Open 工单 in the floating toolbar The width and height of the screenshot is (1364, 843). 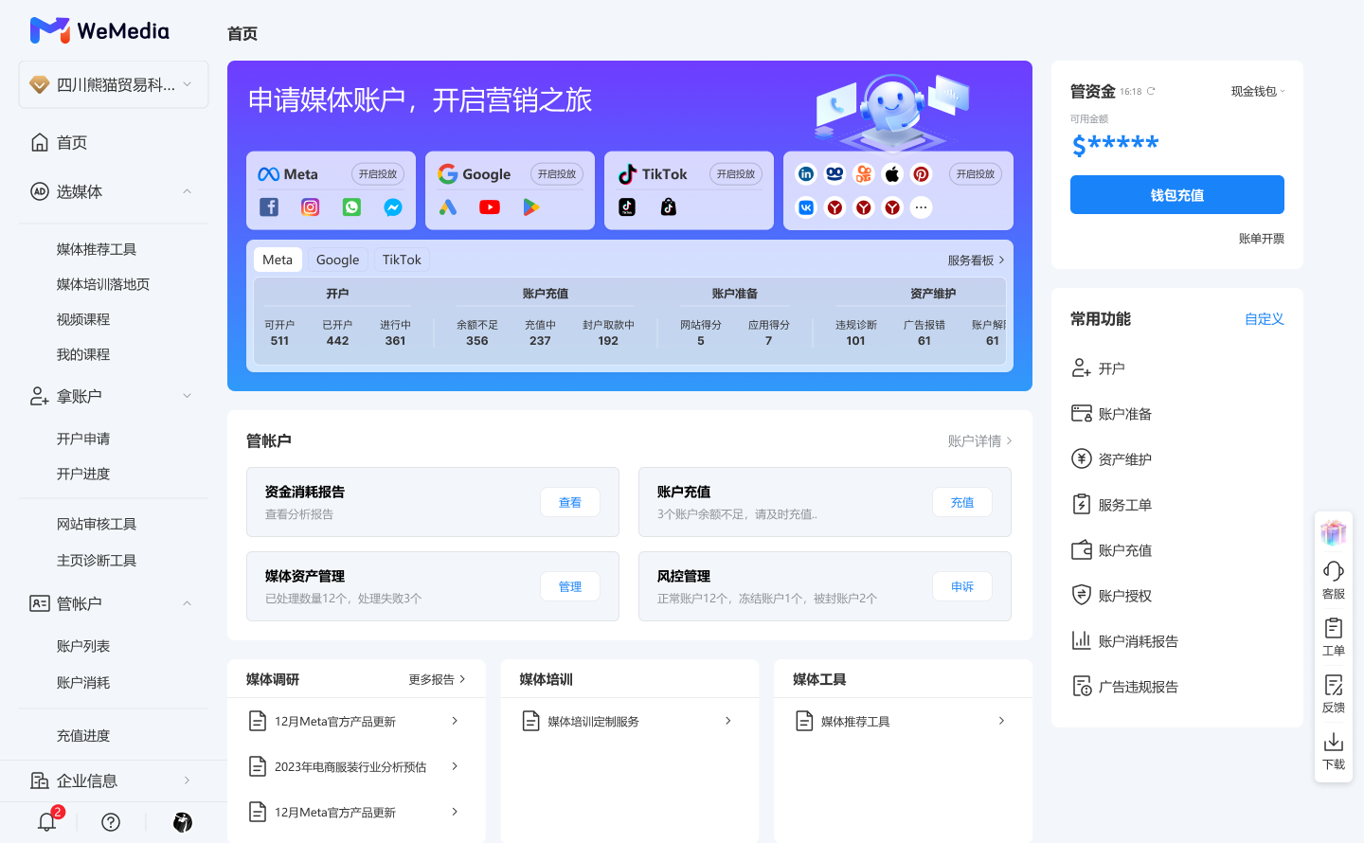point(1334,637)
